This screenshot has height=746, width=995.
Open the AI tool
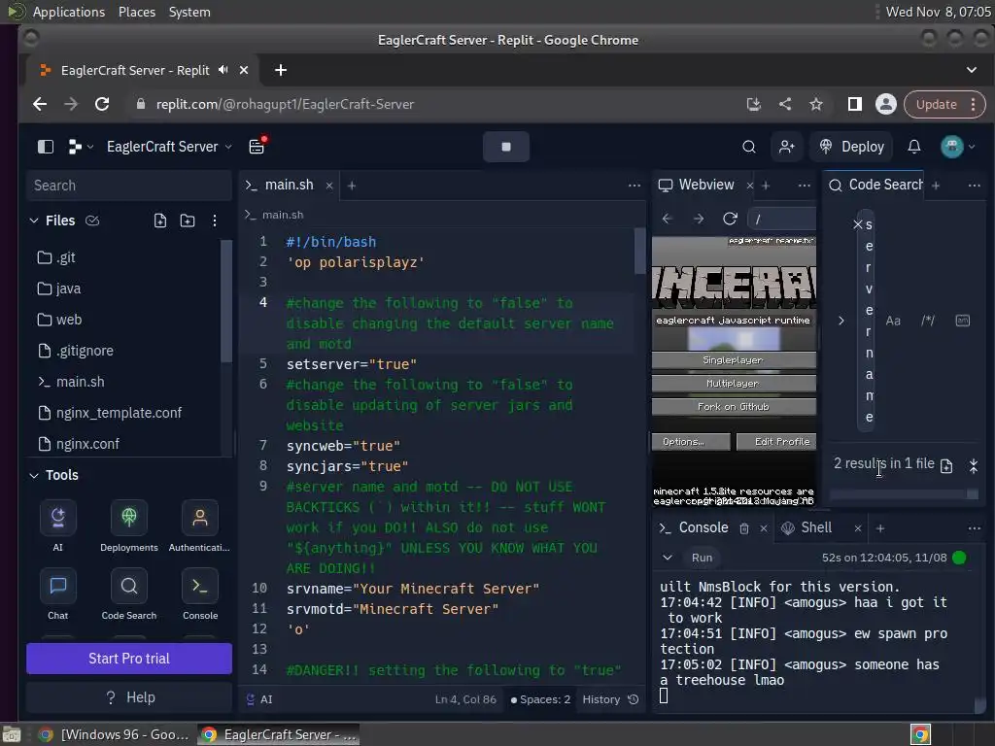point(57,526)
